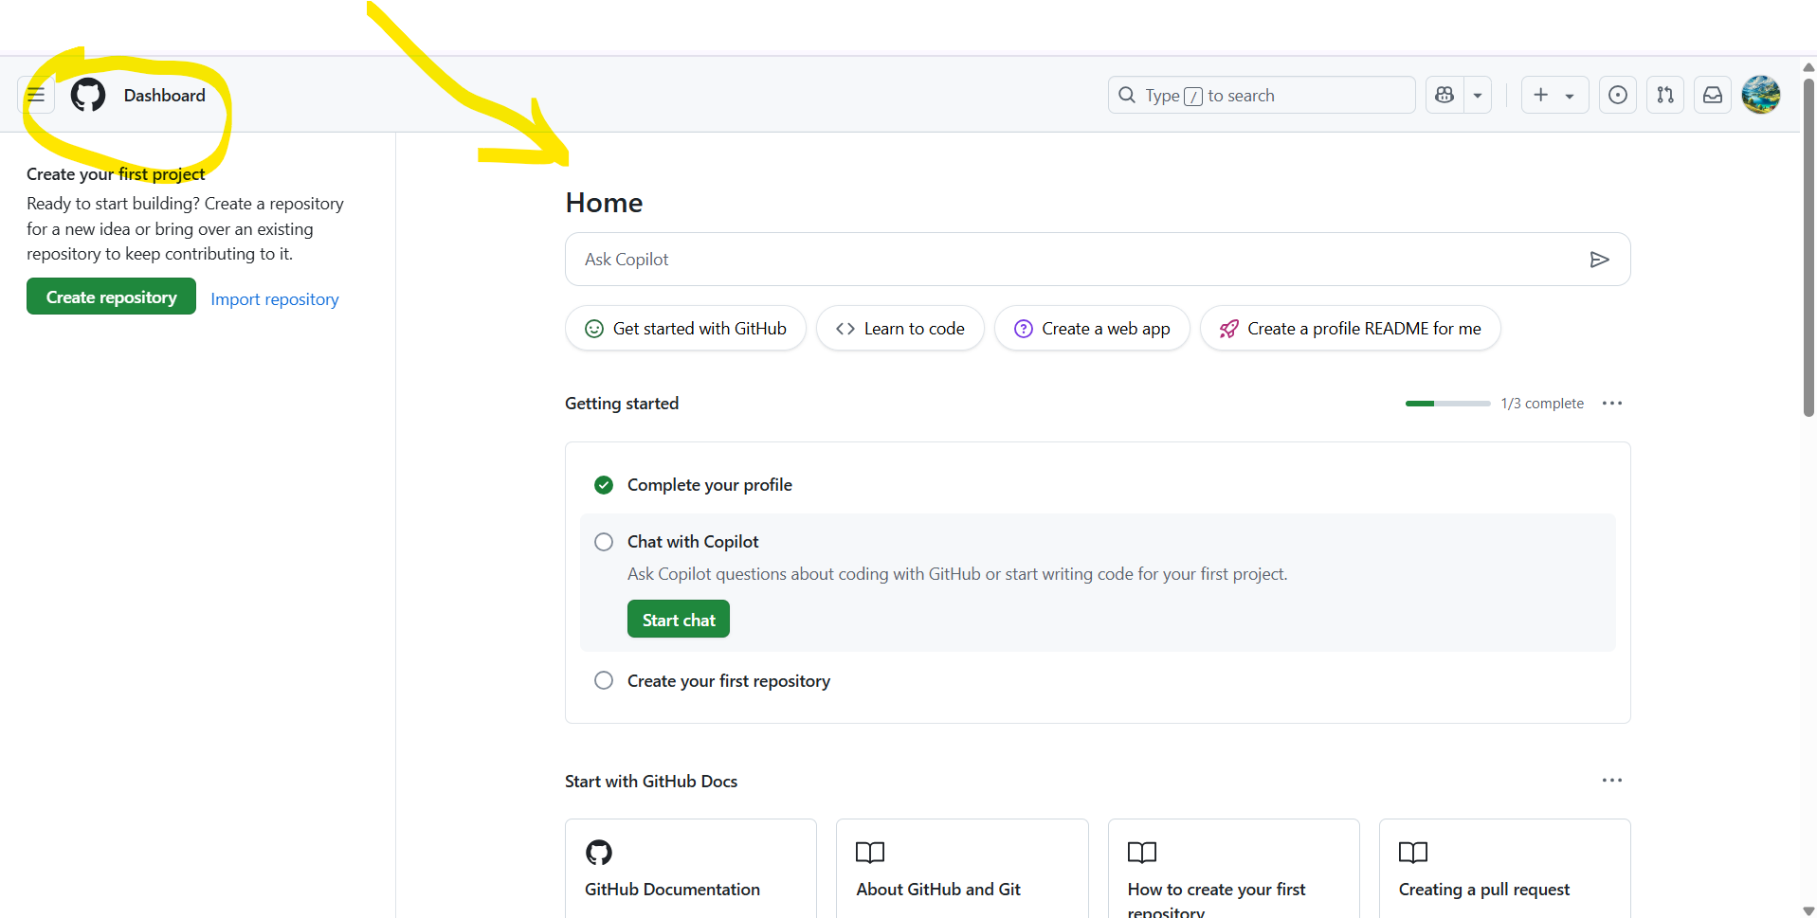This screenshot has width=1817, height=918.
Task: Click the Getting started progress bar
Action: coord(1447,404)
